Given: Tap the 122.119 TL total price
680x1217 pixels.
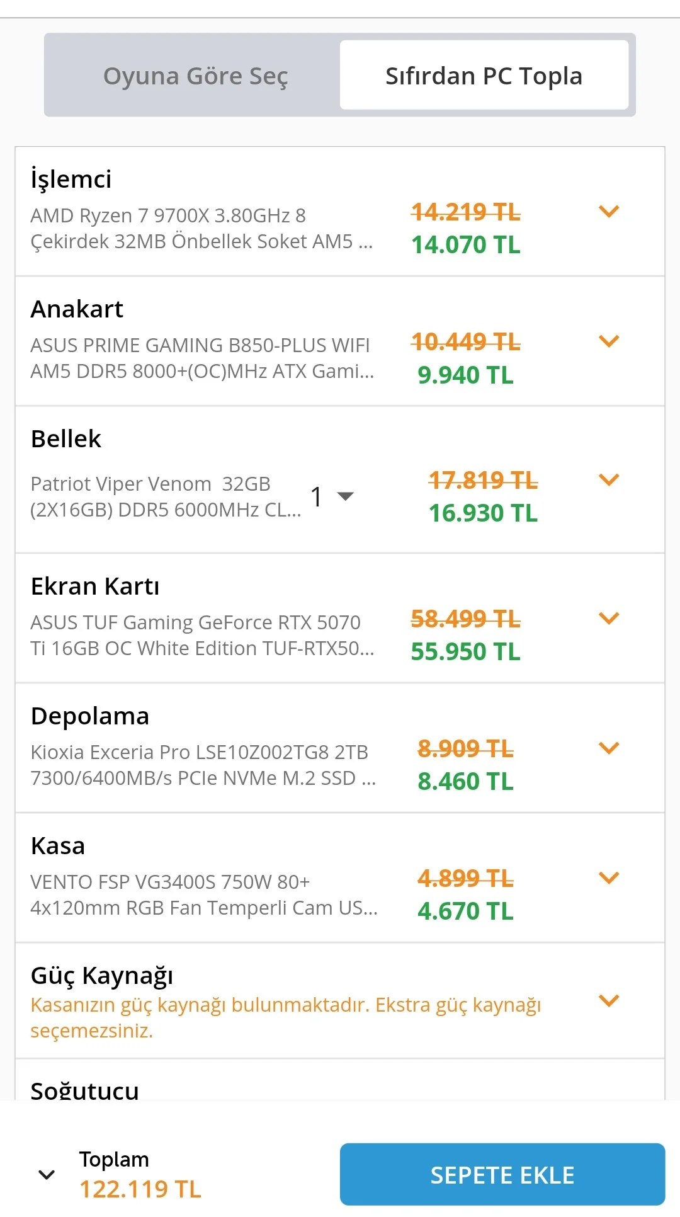Looking at the screenshot, I should click(x=140, y=1189).
